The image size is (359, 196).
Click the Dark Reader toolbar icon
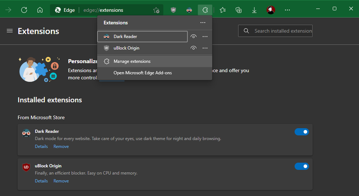(x=189, y=10)
